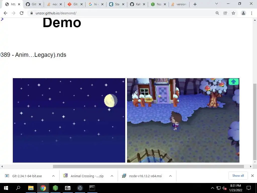Click the Chrome taskbar icon
Image resolution: width=257 pixels, height=193 pixels.
tap(43, 188)
